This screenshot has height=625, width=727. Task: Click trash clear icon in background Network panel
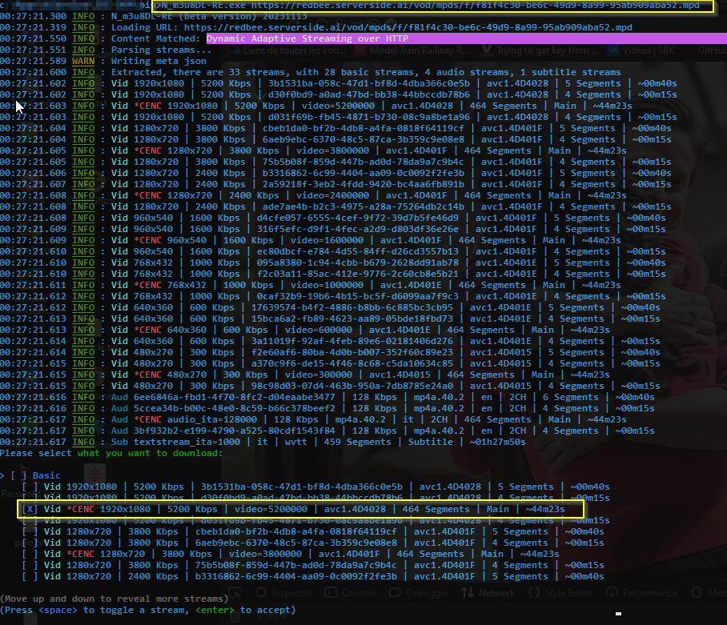pyautogui.click(x=235, y=615)
